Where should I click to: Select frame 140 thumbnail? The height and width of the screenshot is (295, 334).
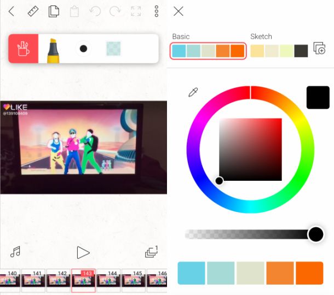click(x=10, y=280)
